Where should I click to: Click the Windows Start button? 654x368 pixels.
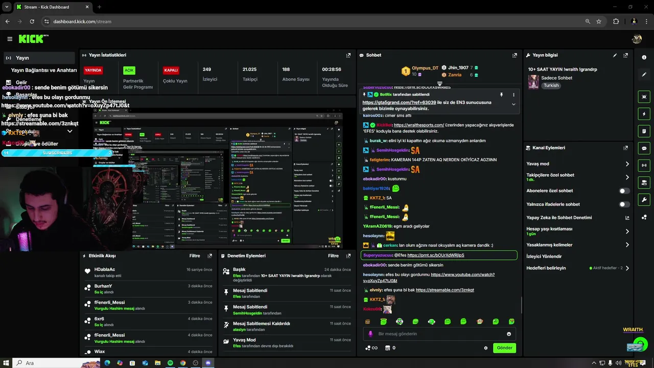[x=6, y=363]
